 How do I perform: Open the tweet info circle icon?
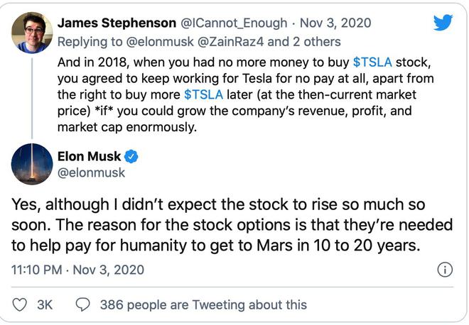[x=445, y=270]
